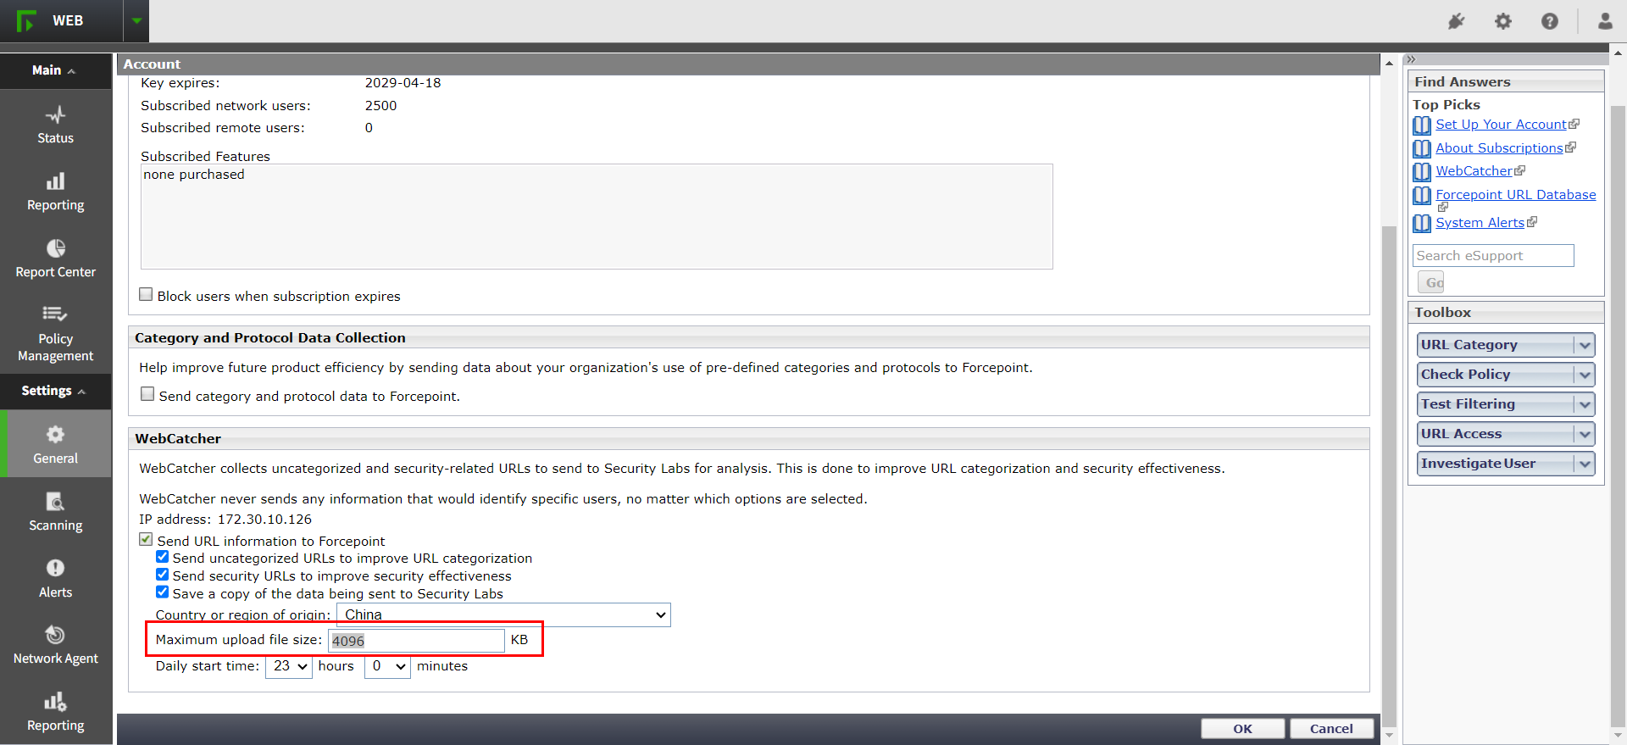Open the Report Center page
Screen dimensions: 1627x745
55,259
